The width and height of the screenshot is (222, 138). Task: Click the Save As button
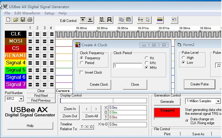(198, 134)
